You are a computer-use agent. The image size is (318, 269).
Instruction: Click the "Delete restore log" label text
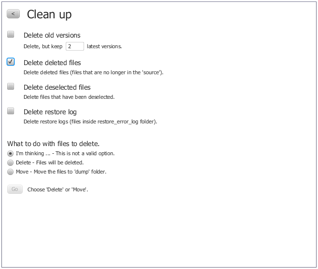pos(50,112)
